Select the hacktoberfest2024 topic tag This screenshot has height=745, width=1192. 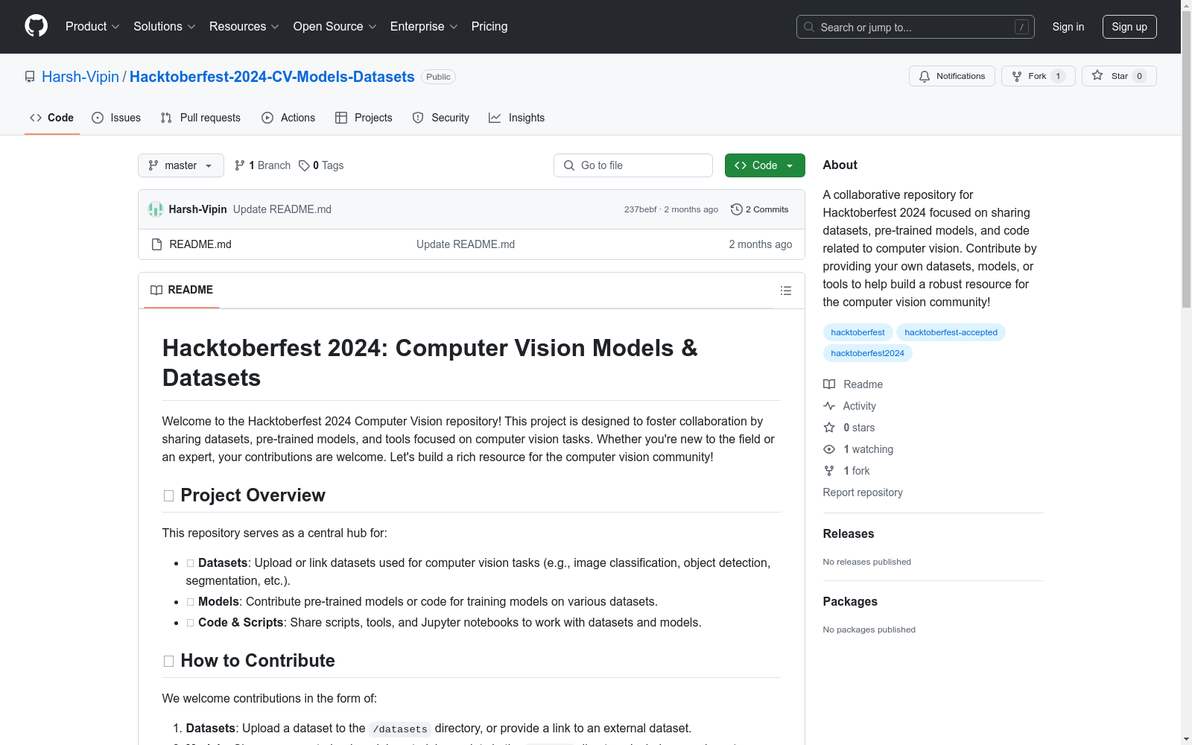tap(867, 353)
